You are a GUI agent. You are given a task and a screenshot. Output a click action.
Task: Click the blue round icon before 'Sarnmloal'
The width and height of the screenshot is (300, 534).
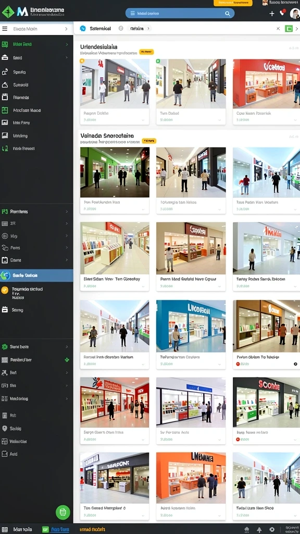coord(83,29)
